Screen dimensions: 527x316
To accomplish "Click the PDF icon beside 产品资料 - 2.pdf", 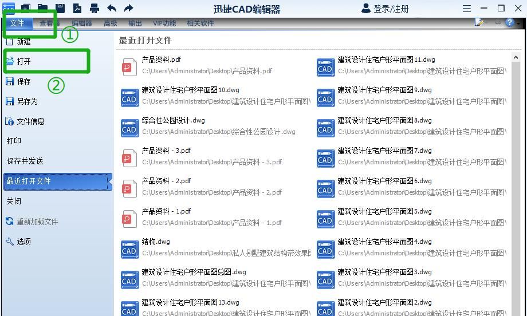I will pos(129,188).
